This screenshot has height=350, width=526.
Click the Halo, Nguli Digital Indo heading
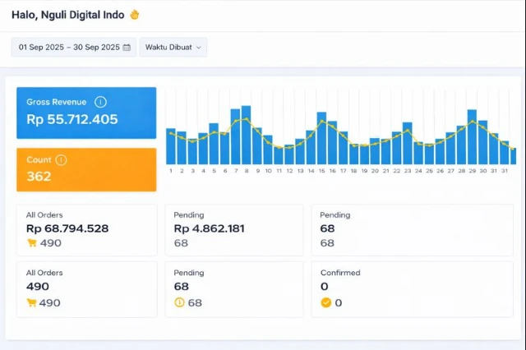(x=69, y=15)
